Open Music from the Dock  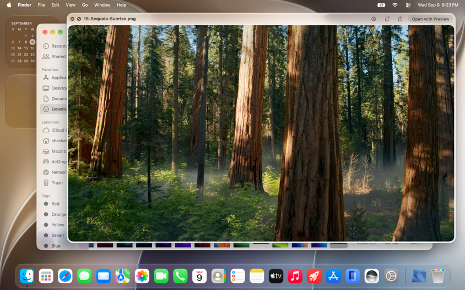pos(295,276)
